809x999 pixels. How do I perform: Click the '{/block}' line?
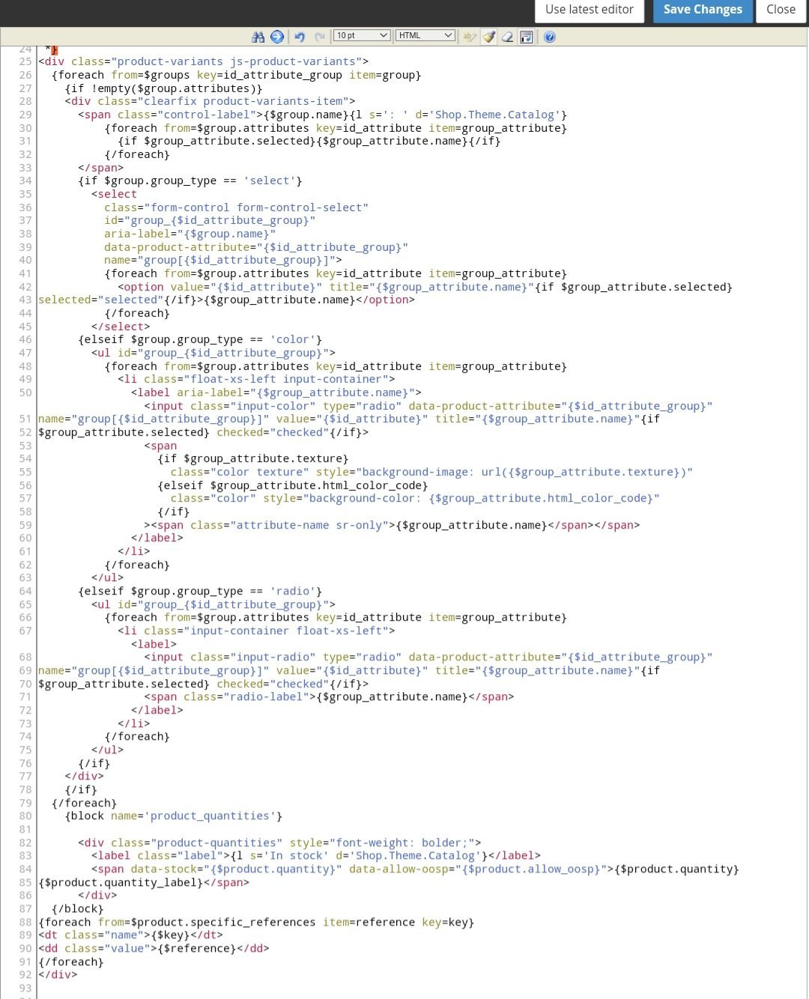(78, 908)
